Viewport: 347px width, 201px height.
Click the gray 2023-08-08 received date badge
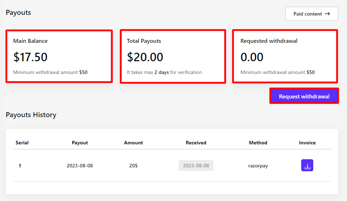(x=196, y=165)
